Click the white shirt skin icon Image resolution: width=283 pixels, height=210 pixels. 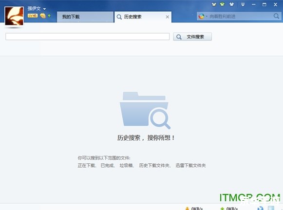pyautogui.click(x=231, y=4)
